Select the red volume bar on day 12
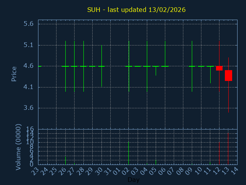246x185 pixels. click(219, 153)
